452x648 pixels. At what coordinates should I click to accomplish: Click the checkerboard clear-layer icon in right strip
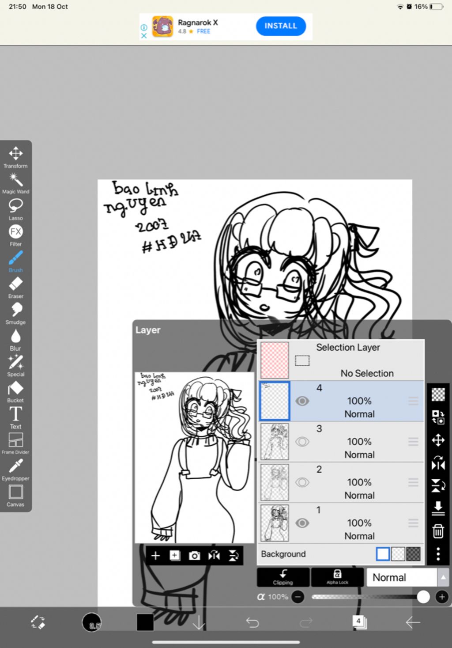point(438,394)
